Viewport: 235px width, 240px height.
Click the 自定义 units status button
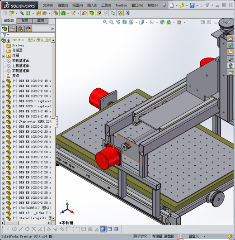193,236
